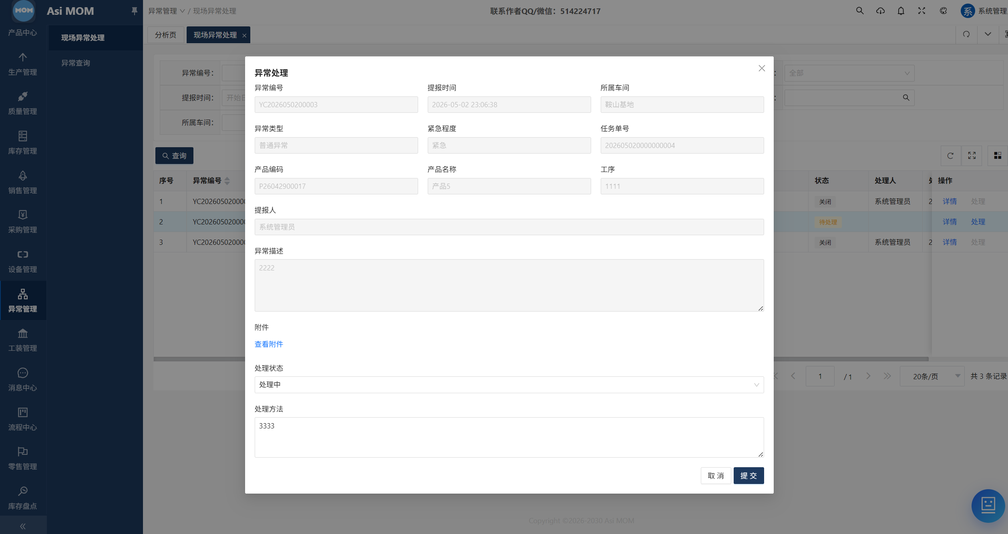Go to previous page arrow
The image size is (1008, 534).
point(793,376)
